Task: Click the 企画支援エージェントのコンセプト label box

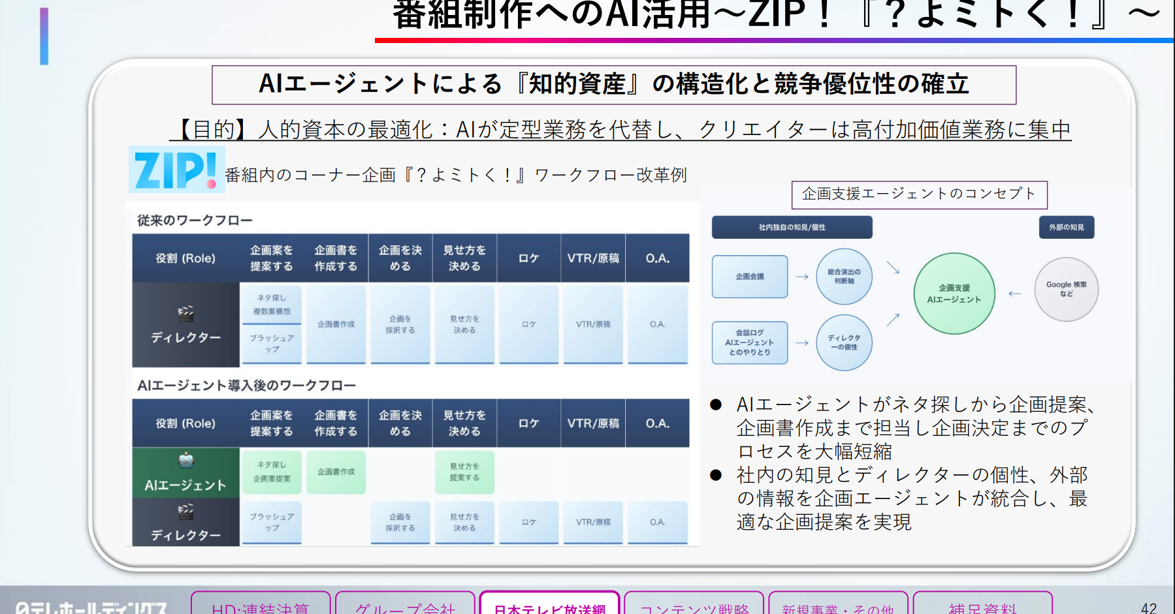Action: pos(919,194)
